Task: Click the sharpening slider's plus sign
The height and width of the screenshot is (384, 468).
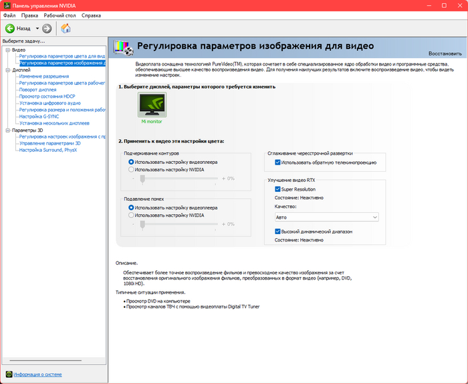Action: pyautogui.click(x=224, y=179)
